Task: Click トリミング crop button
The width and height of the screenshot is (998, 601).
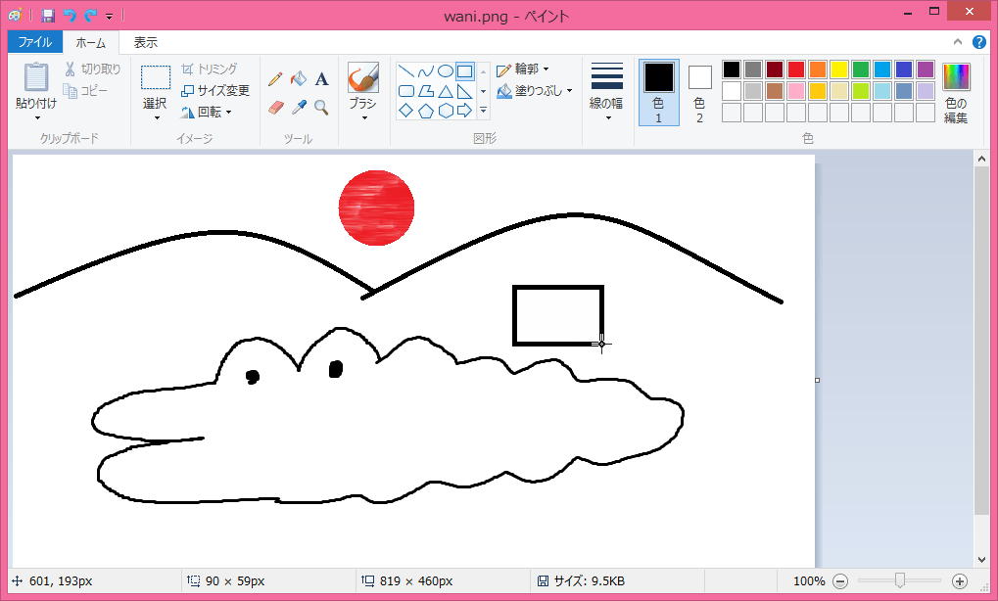Action: pyautogui.click(x=209, y=69)
